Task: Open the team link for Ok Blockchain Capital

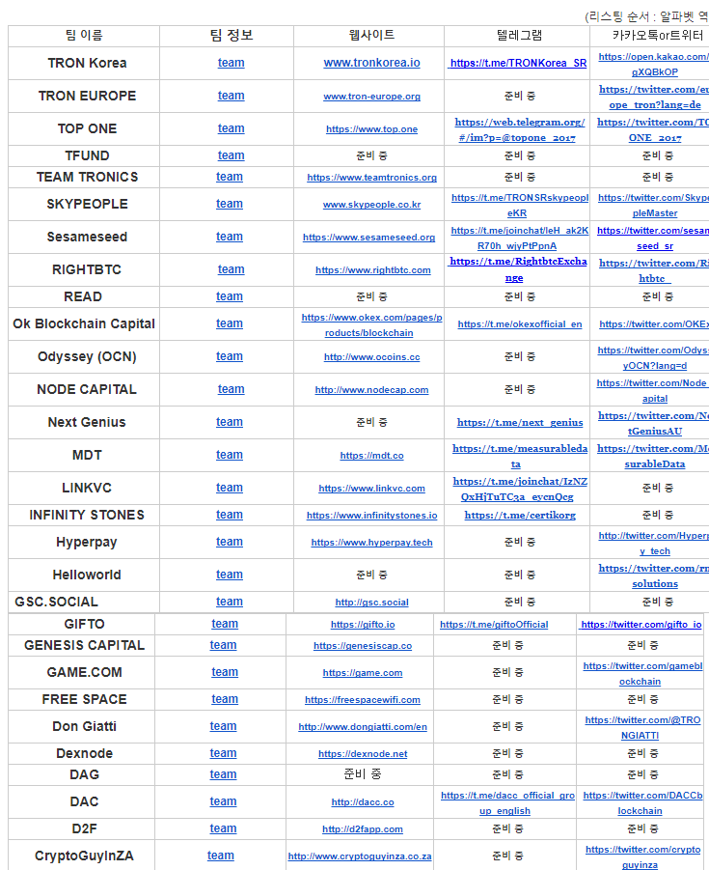Action: click(x=230, y=323)
